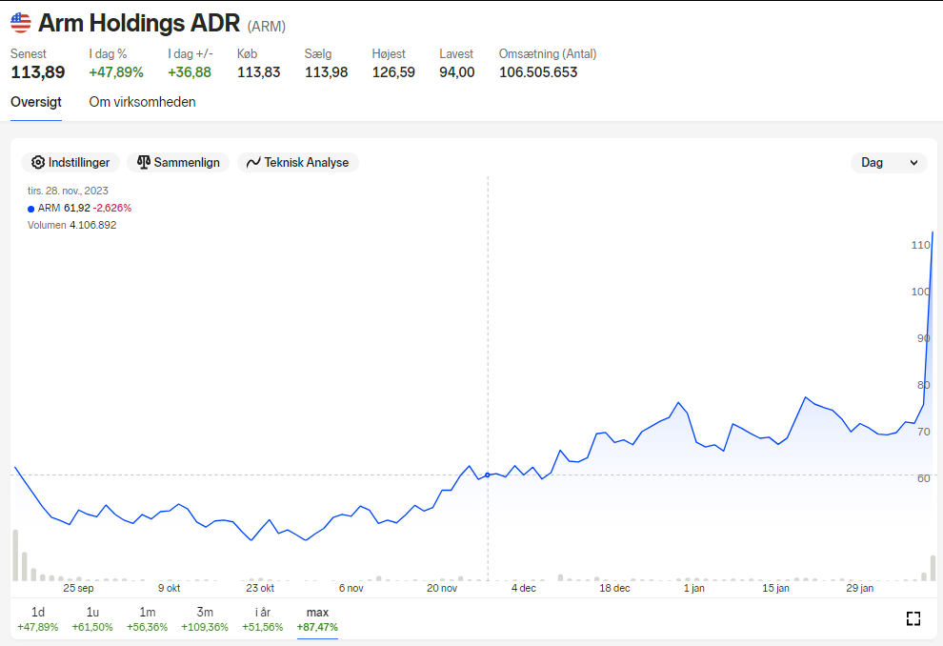Click the Indstillinger gear icon
This screenshot has height=646, width=943.
38,162
